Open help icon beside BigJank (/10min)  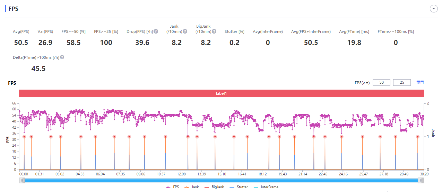(x=214, y=31)
